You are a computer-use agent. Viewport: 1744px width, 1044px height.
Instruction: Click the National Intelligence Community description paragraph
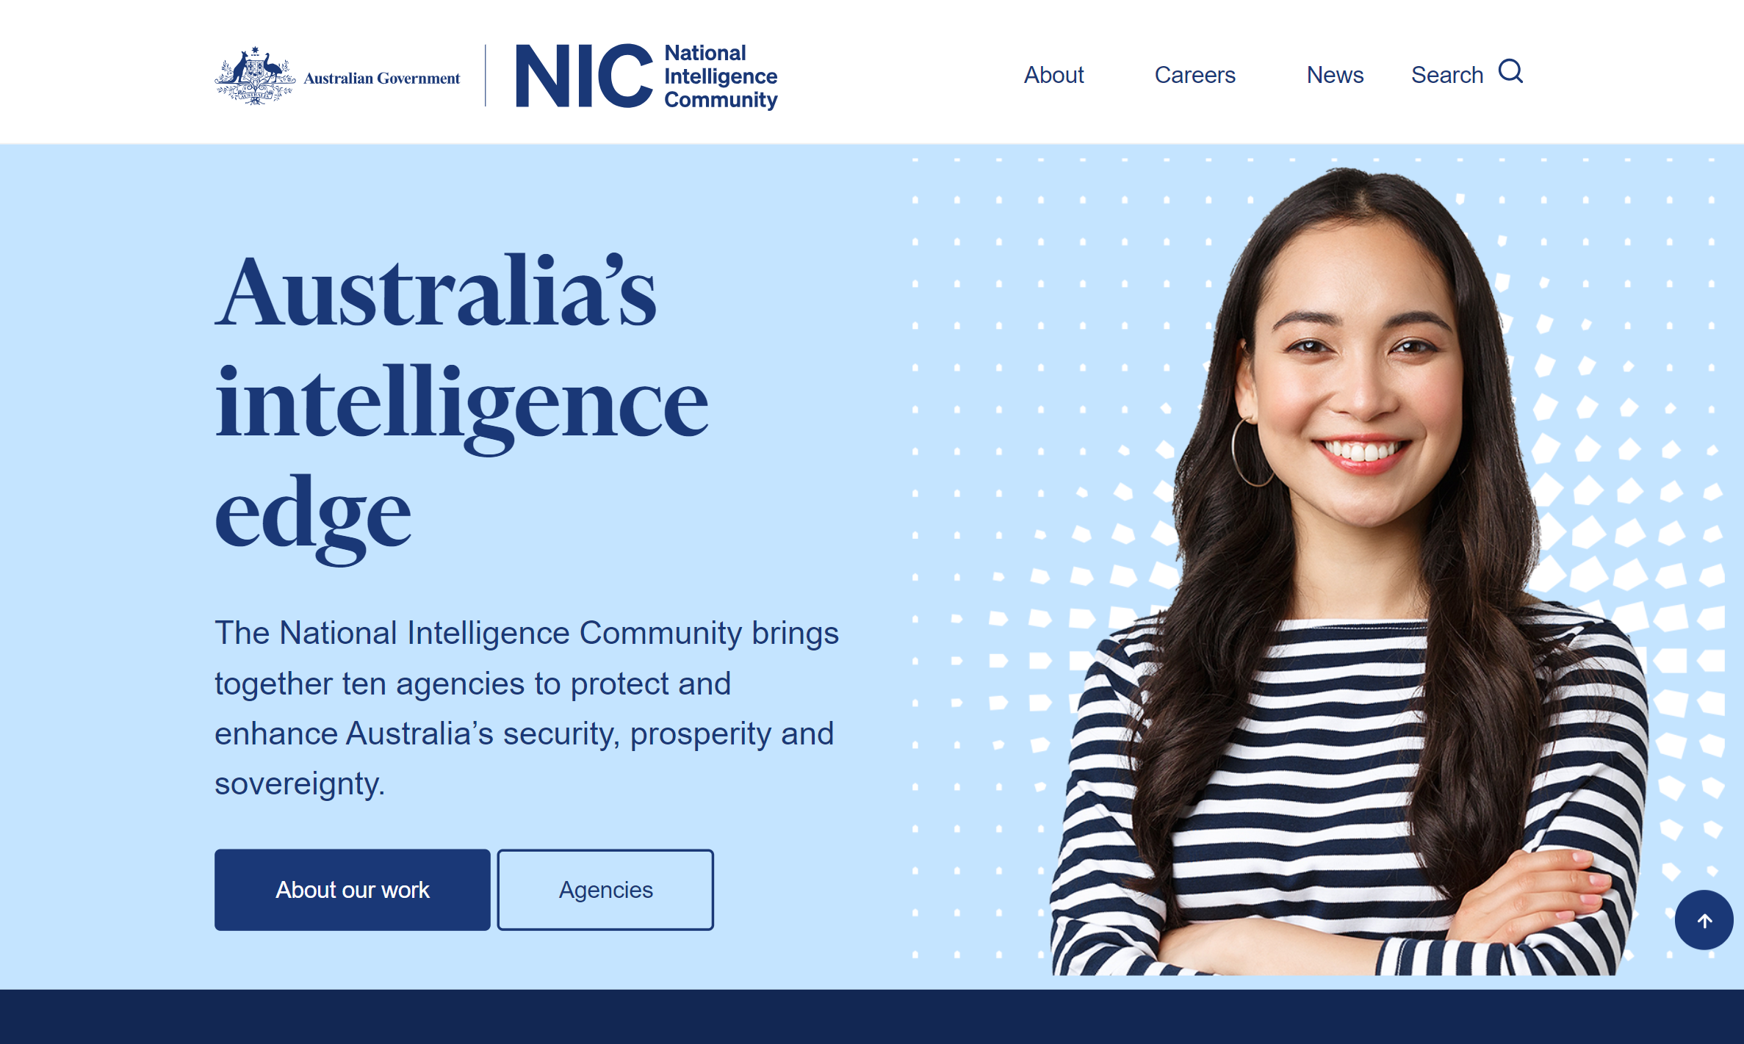(527, 708)
